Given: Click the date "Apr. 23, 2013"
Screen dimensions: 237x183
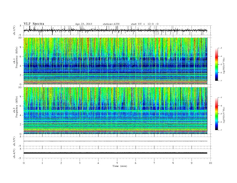Looking at the screenshot, I should [x=83, y=24].
